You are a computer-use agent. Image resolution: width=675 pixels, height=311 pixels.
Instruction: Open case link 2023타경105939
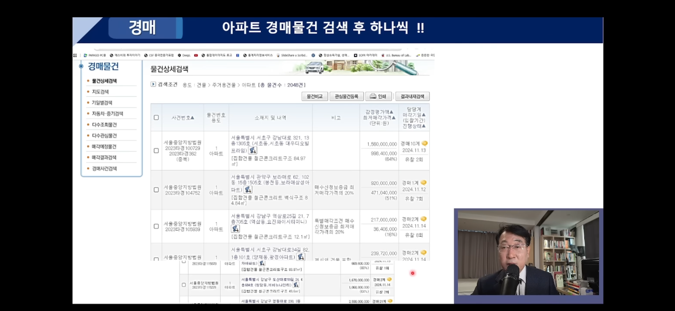pos(183,229)
